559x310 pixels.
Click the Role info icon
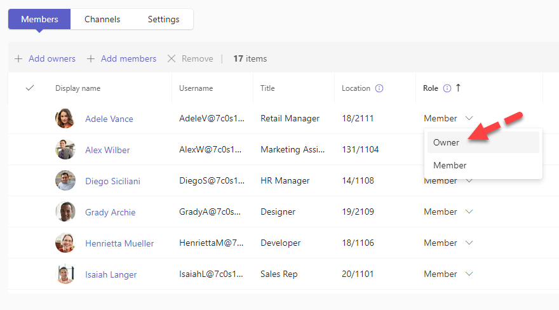point(447,88)
